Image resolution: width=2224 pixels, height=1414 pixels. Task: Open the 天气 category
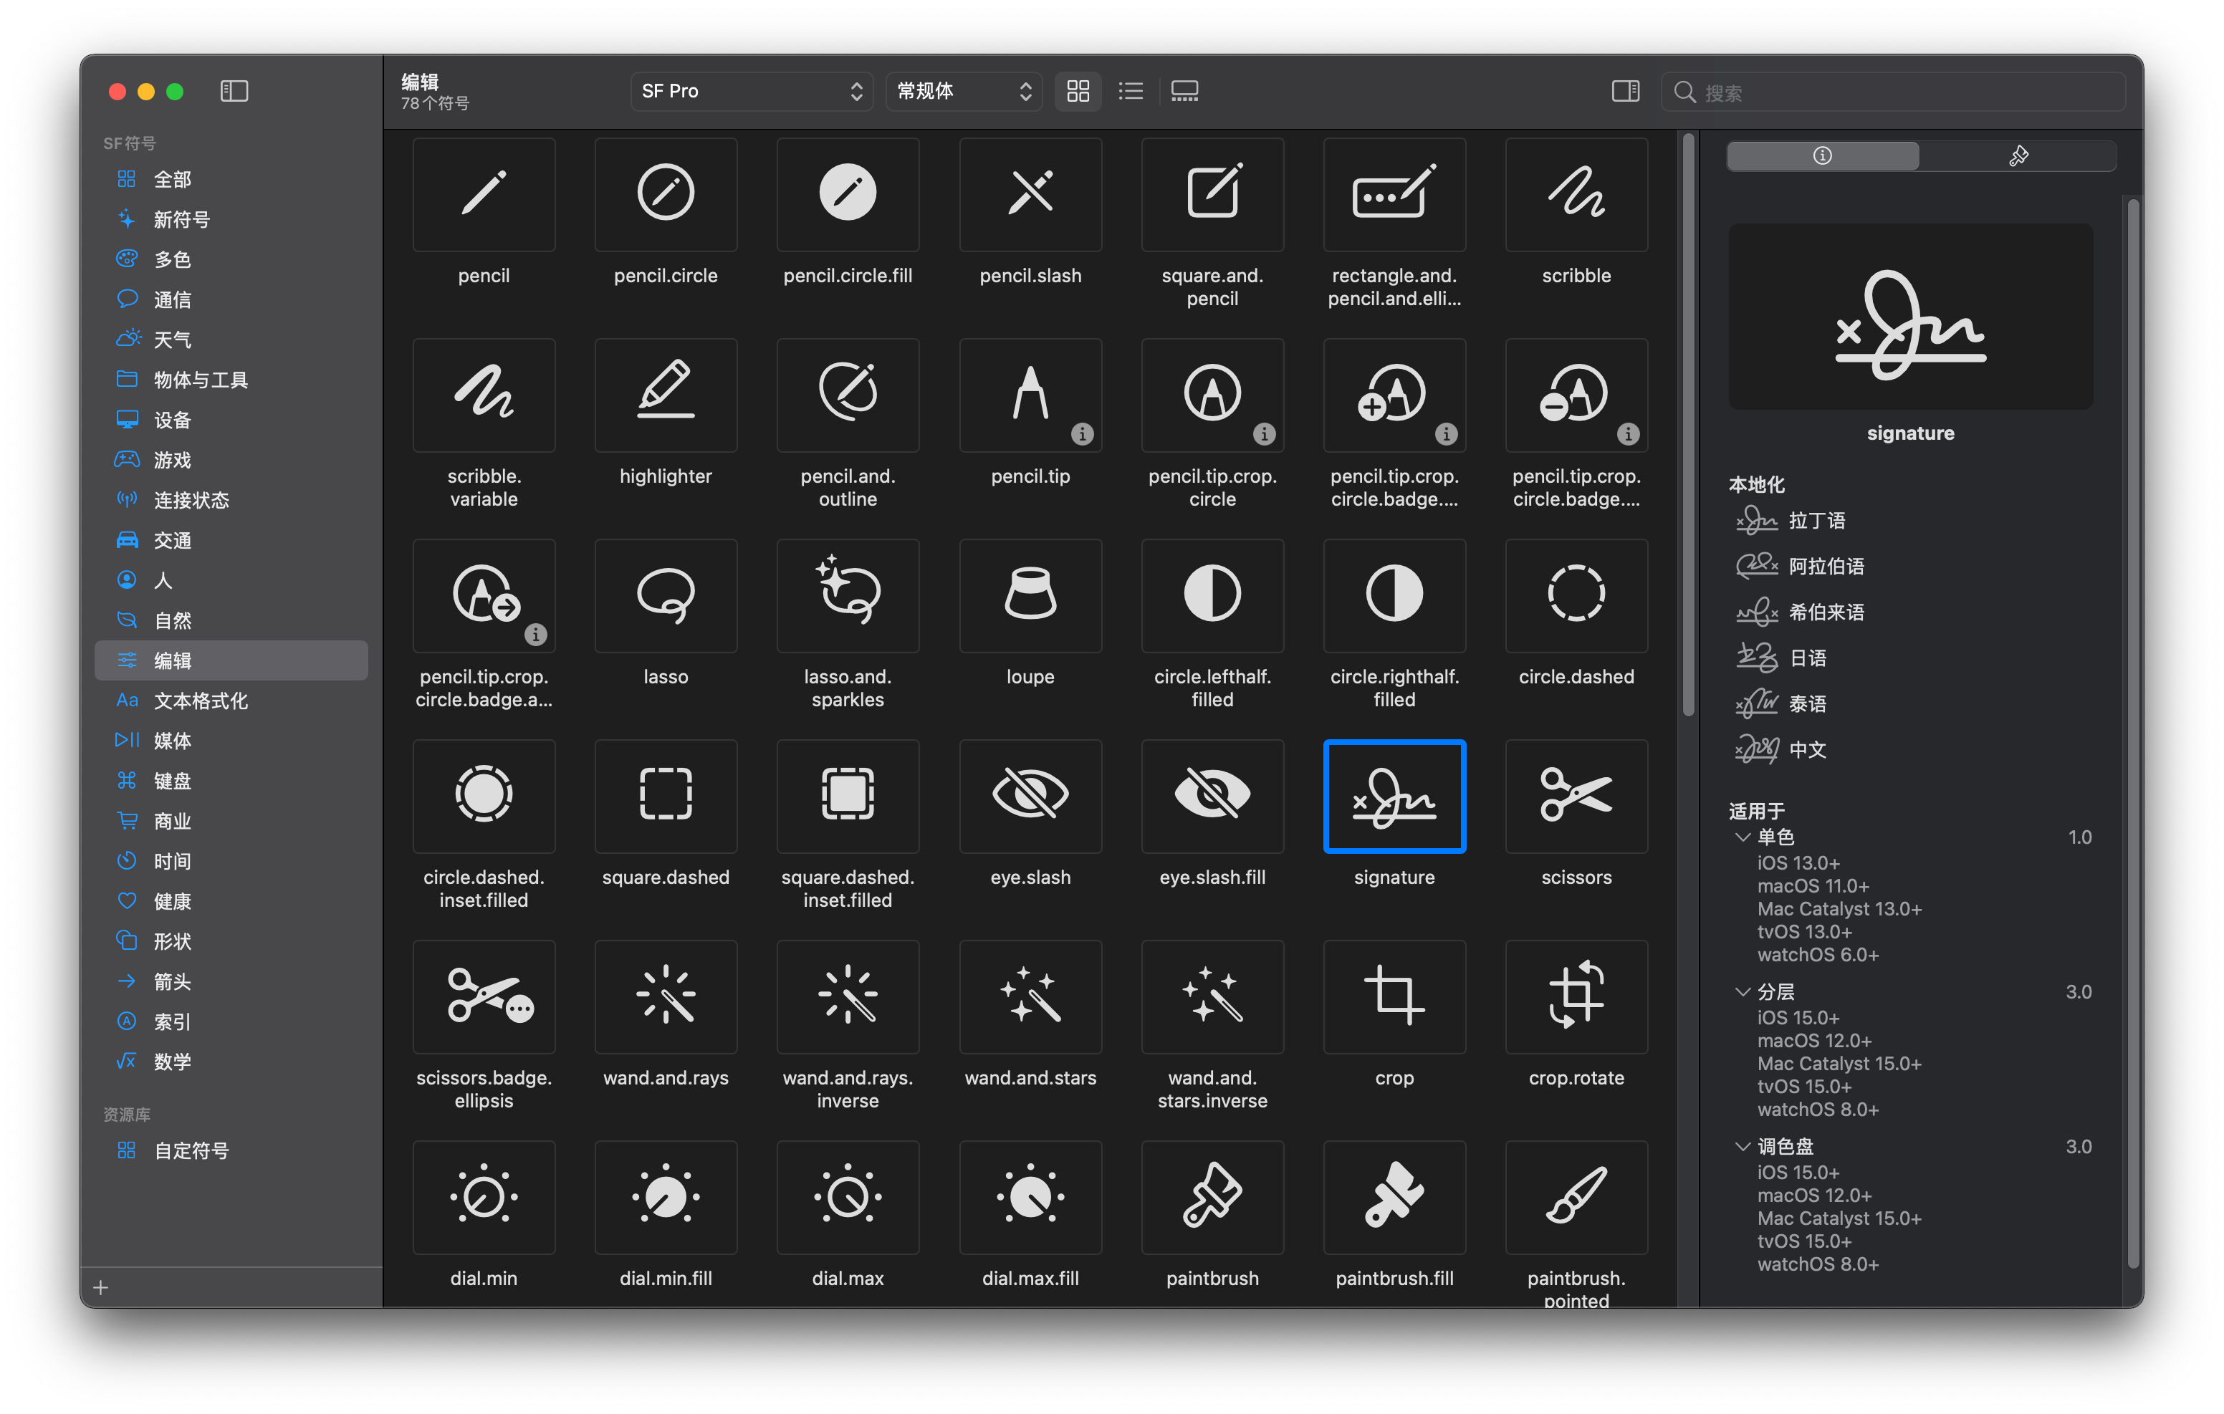231,340
